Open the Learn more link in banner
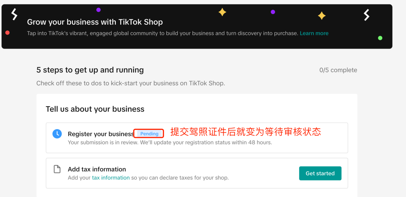Screen dimensions: 406x197 [314, 33]
